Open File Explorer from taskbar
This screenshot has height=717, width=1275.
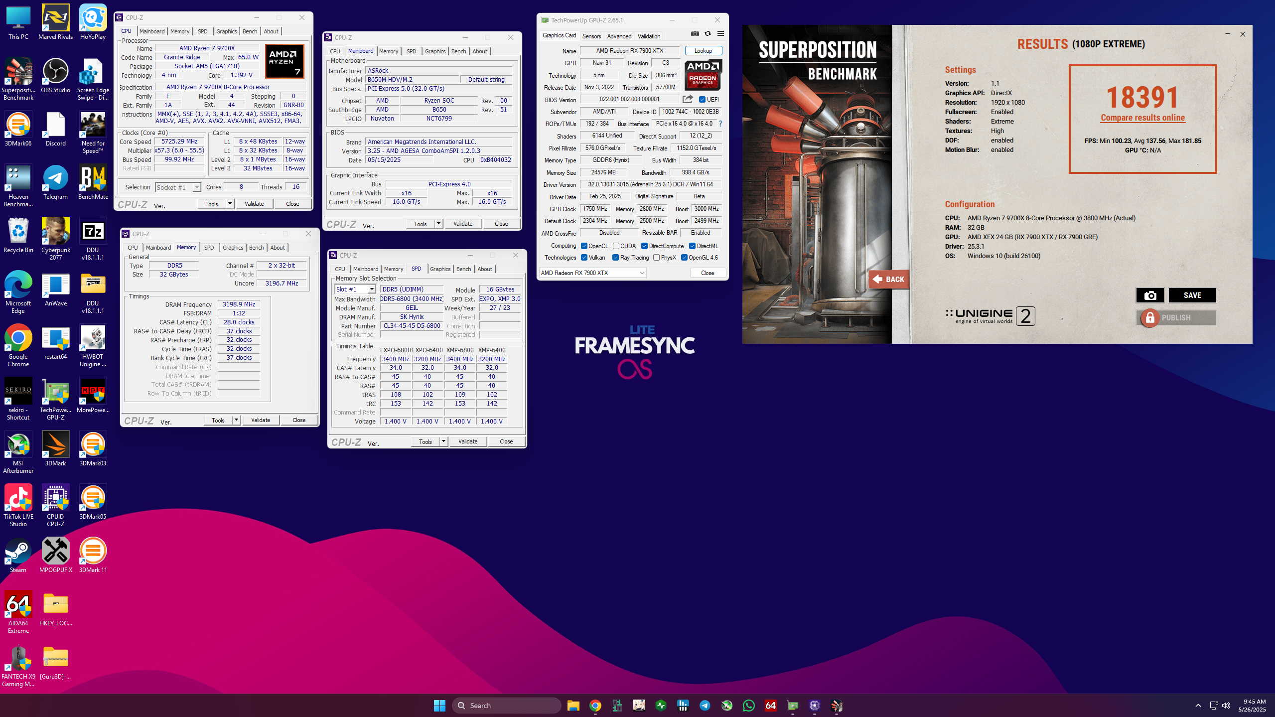pos(573,705)
